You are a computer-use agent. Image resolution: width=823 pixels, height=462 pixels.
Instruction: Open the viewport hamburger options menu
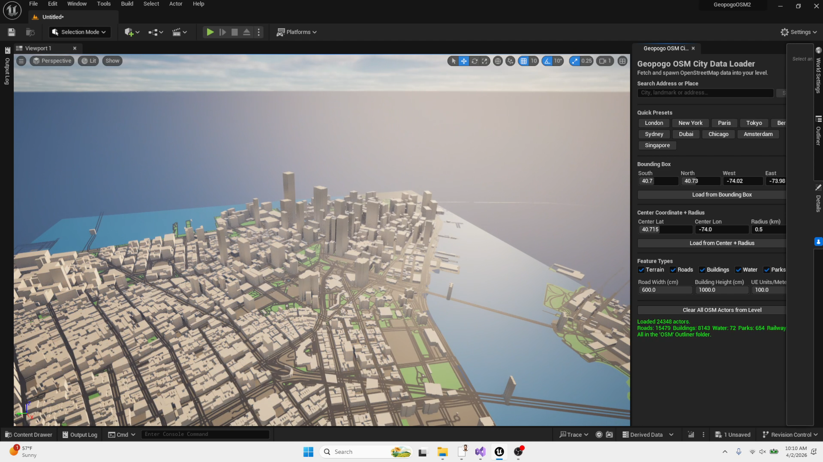(21, 61)
